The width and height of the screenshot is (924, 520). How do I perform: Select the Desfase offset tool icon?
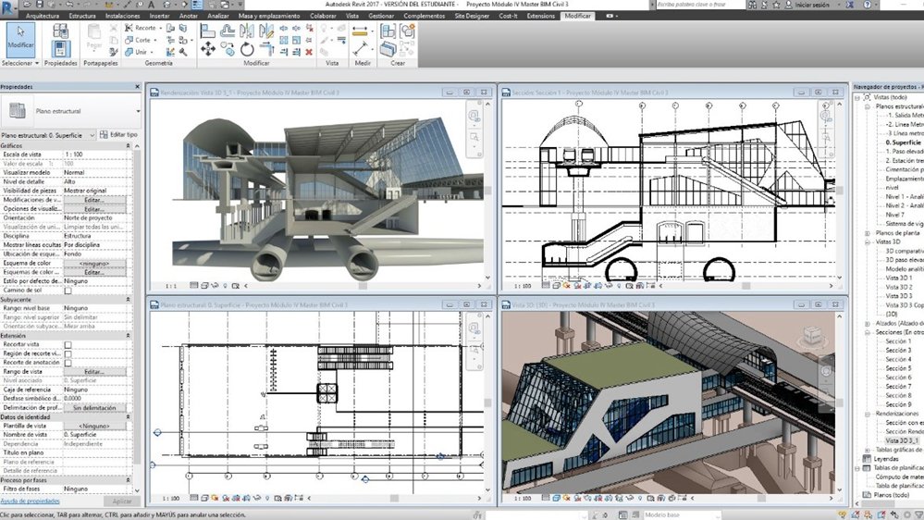pos(228,31)
